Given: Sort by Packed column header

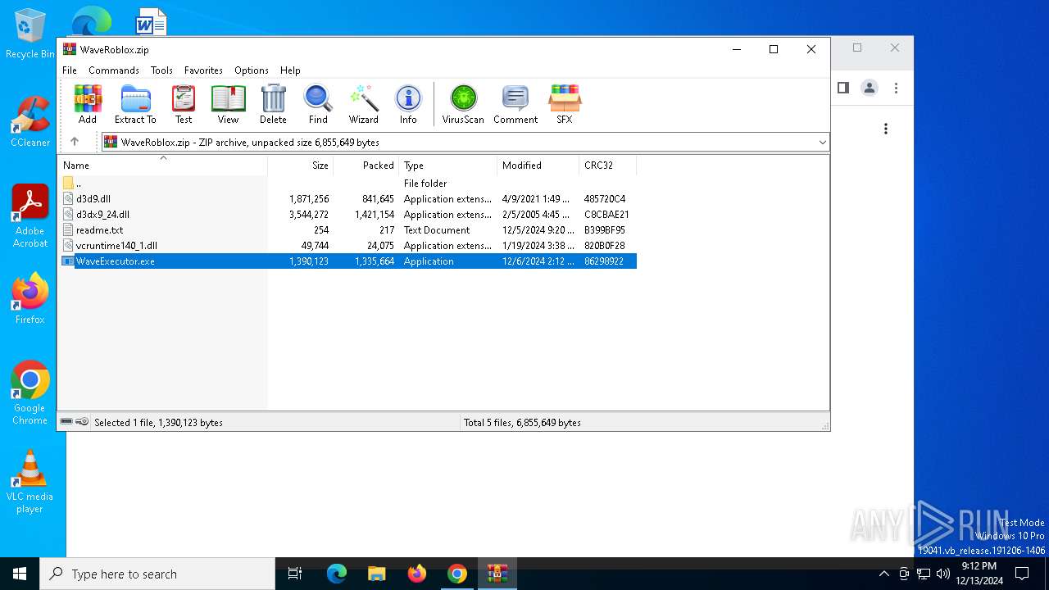Looking at the screenshot, I should click(366, 166).
